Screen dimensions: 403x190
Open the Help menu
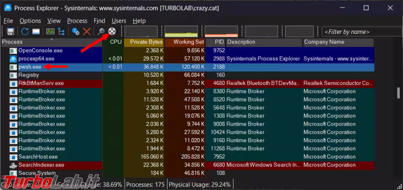139,21
